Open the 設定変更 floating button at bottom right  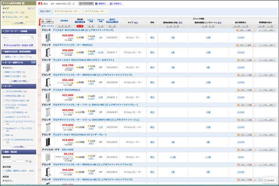coord(270,180)
